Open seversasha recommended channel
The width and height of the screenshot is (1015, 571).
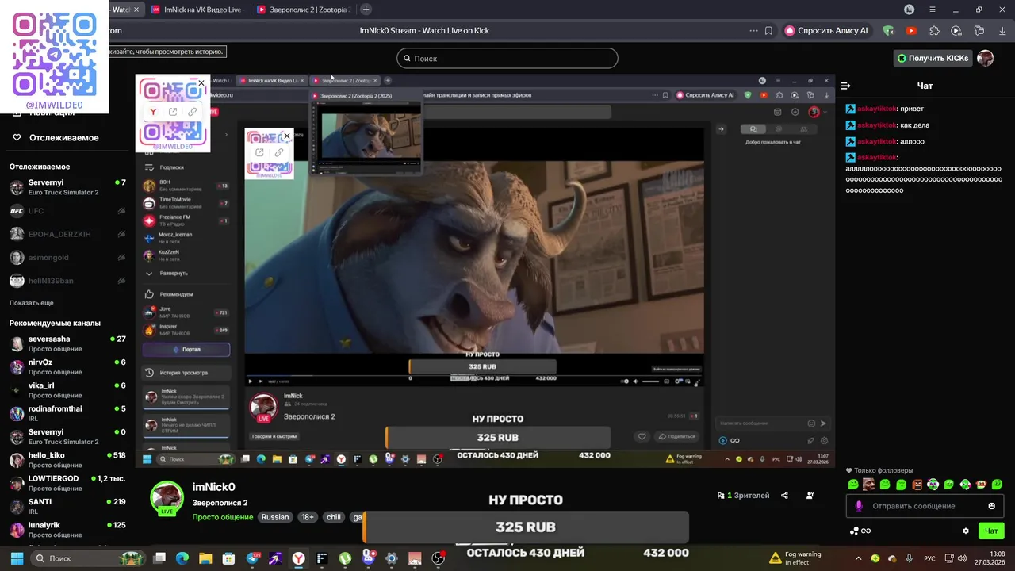click(x=67, y=343)
